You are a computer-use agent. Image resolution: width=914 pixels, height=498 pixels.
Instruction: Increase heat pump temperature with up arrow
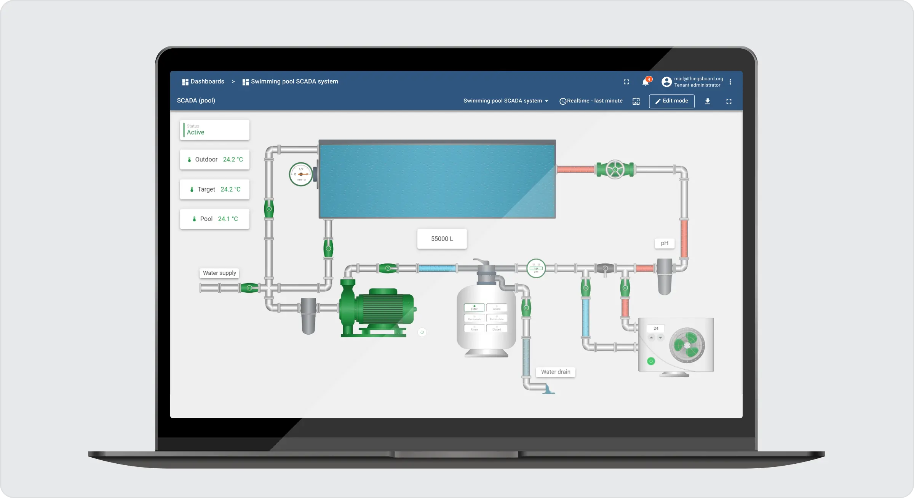pos(652,338)
